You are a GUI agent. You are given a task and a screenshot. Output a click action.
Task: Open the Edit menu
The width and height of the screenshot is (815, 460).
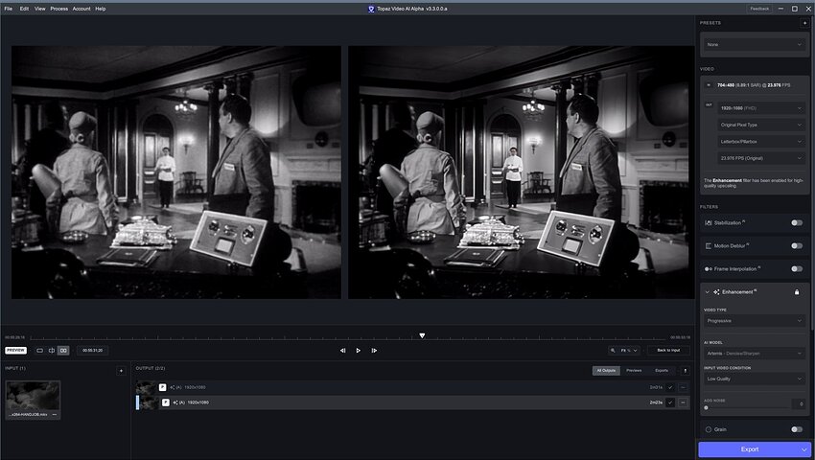point(24,9)
